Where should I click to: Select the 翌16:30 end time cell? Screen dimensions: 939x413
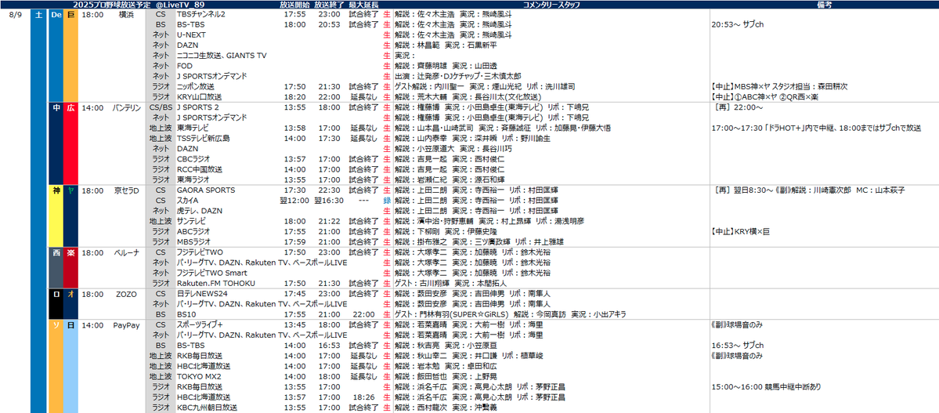pos(329,200)
